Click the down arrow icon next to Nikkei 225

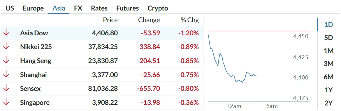coord(6,47)
